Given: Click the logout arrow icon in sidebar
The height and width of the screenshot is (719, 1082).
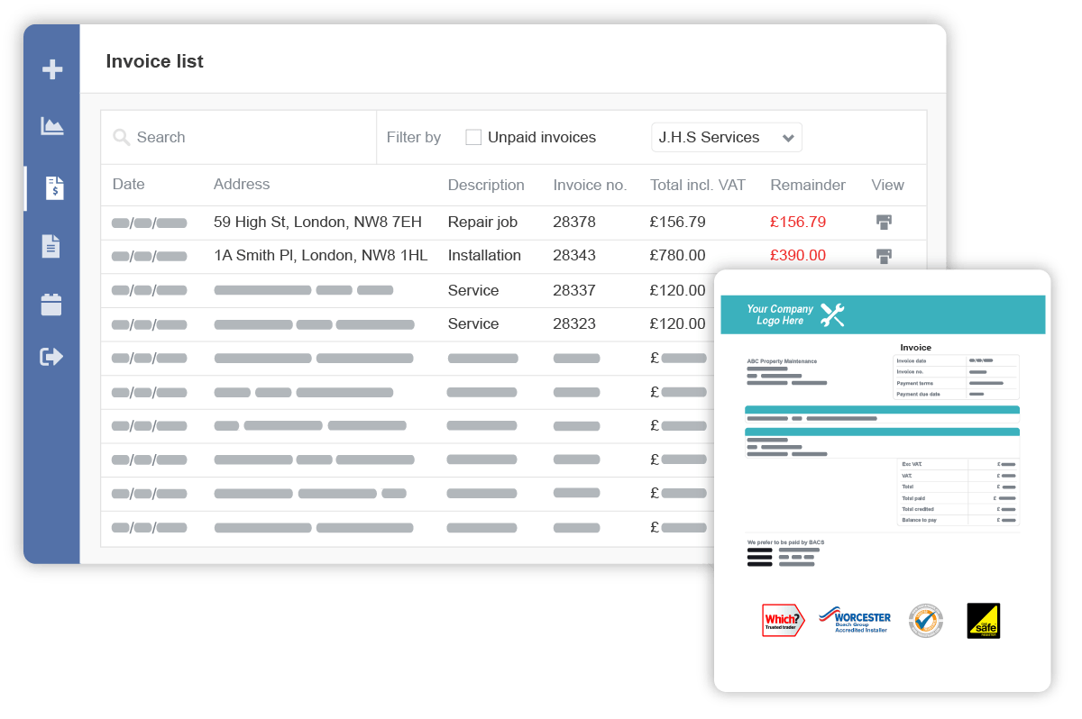Looking at the screenshot, I should (x=52, y=356).
